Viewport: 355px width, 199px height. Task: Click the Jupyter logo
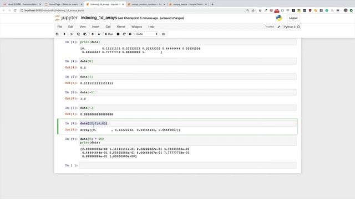pos(66,18)
